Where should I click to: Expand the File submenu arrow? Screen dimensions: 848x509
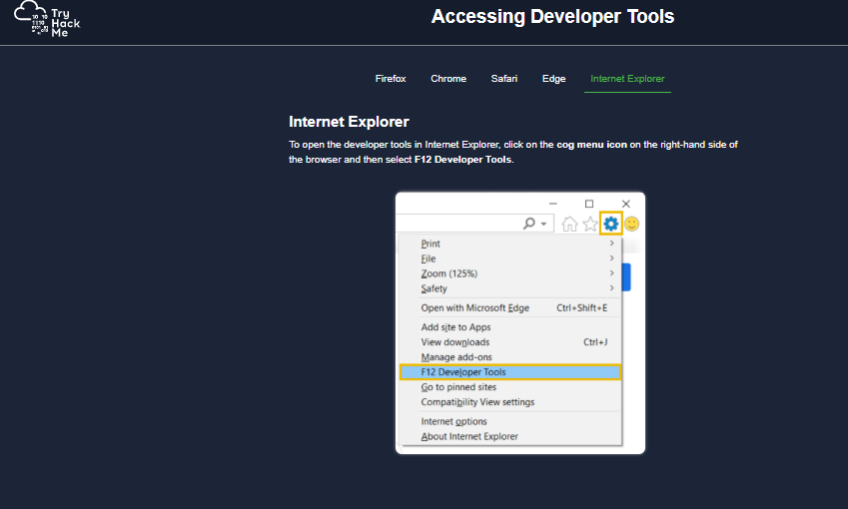click(611, 258)
